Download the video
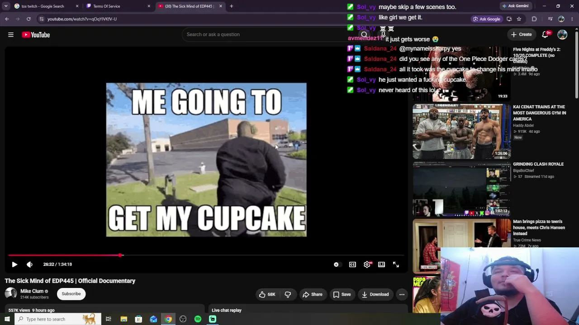Image resolution: width=579 pixels, height=325 pixels. pyautogui.click(x=375, y=294)
